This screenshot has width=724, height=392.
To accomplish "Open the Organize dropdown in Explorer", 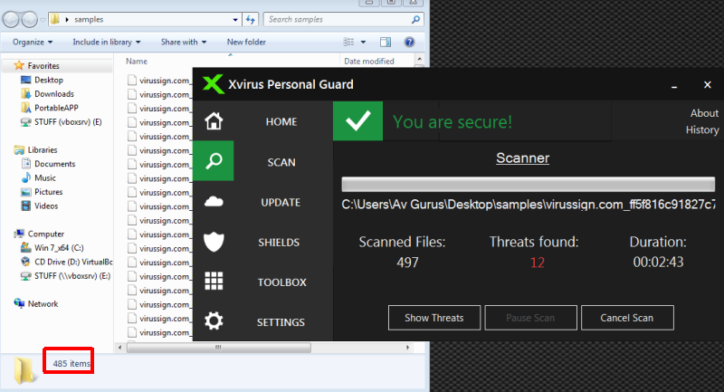I will pyautogui.click(x=33, y=42).
